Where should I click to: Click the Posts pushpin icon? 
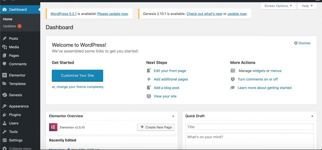coord(5,38)
